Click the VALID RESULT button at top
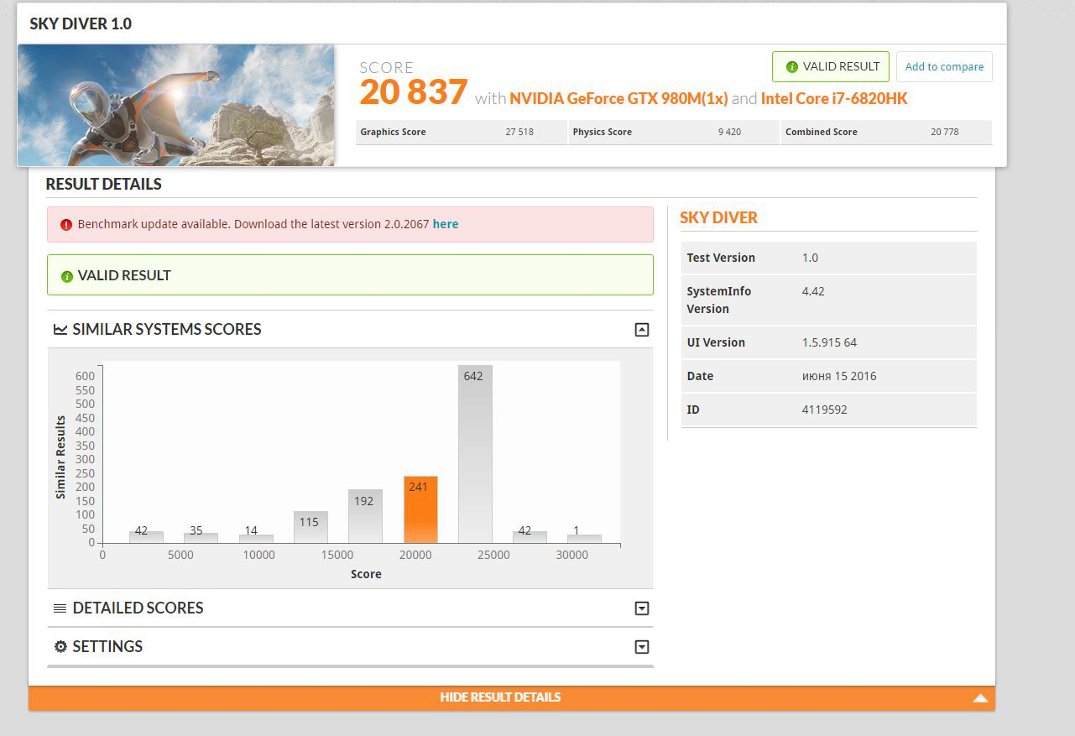Image resolution: width=1075 pixels, height=736 pixels. pyautogui.click(x=831, y=67)
